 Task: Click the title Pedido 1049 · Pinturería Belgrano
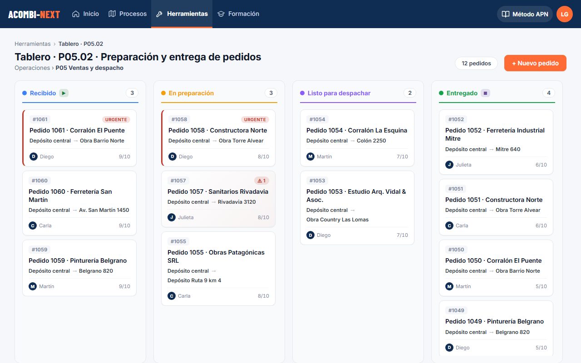(494, 321)
